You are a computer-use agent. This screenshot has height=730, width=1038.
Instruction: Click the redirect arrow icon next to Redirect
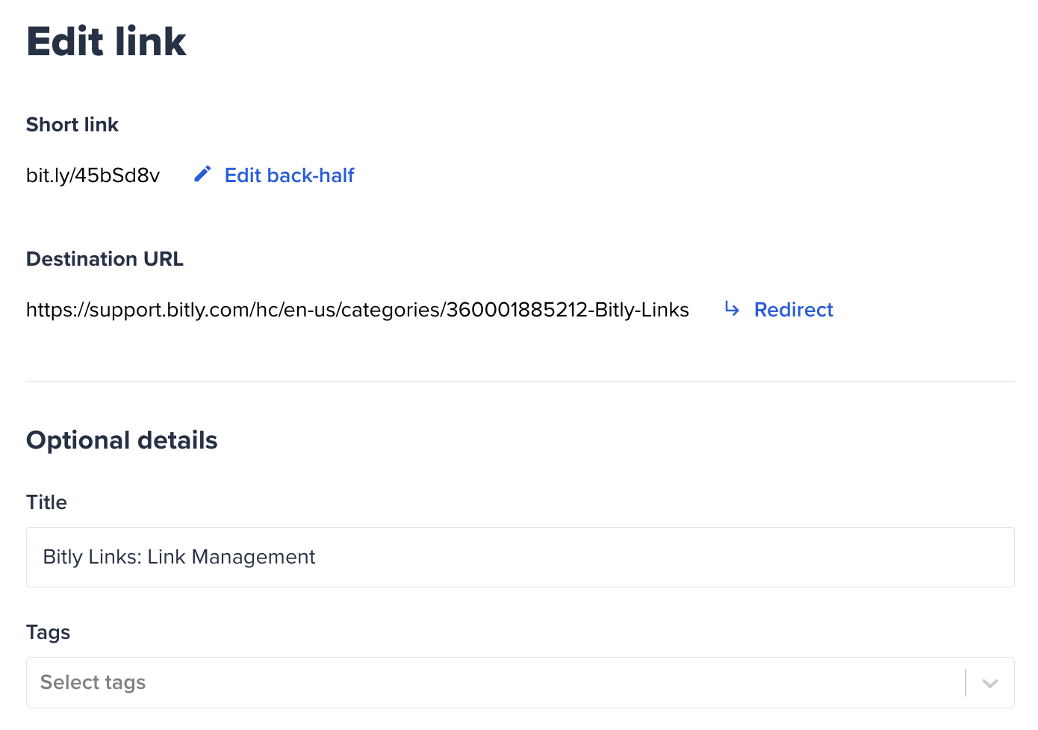pos(731,309)
